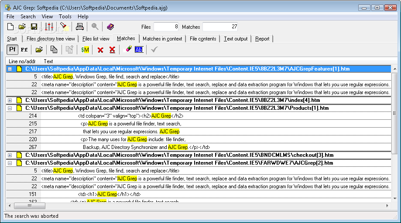Open the Tools menu
The image size is (401, 223).
[x=65, y=17]
